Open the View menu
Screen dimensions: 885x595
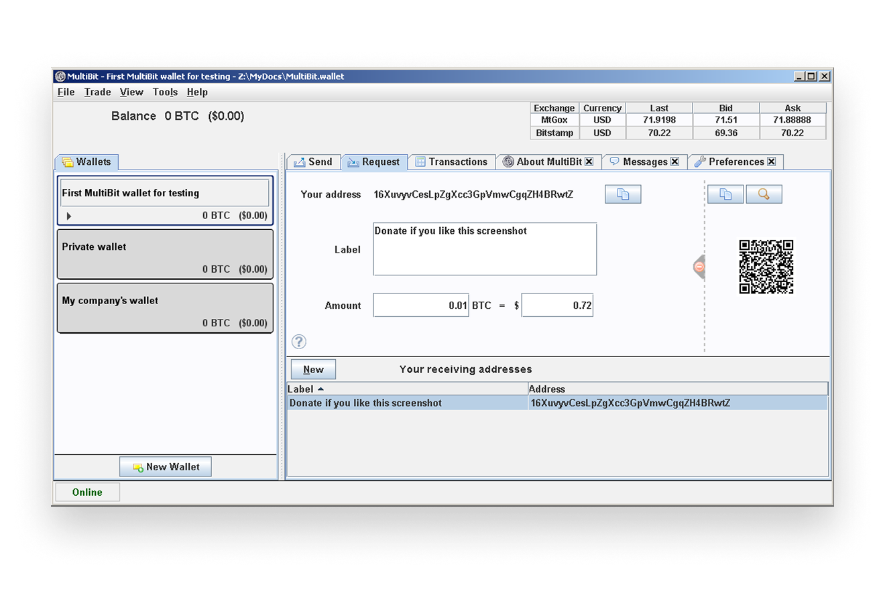click(x=131, y=92)
